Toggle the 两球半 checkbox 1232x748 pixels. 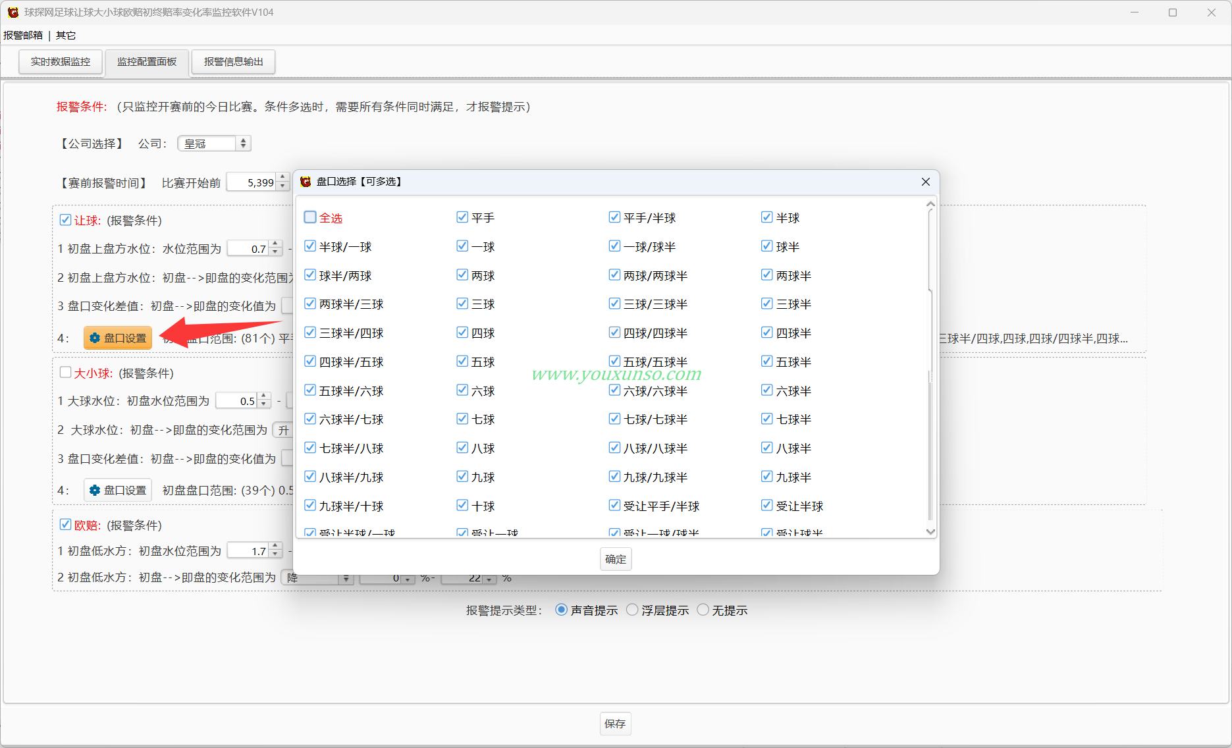[766, 275]
